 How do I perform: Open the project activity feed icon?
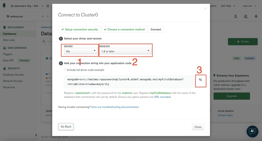(246, 16)
